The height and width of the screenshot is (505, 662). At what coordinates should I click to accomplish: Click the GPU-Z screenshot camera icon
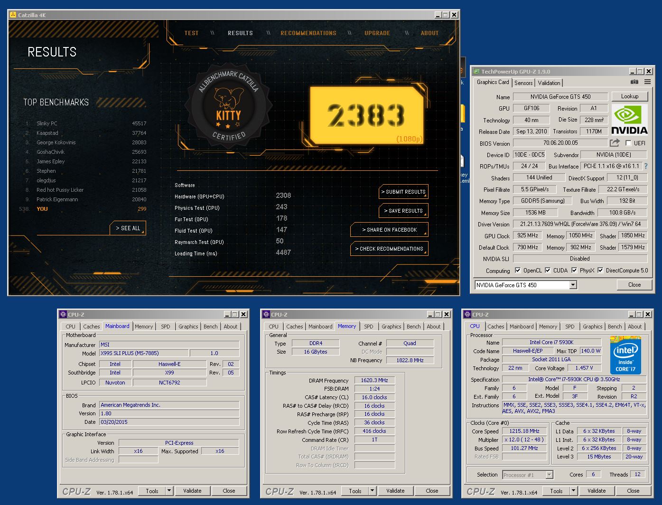634,82
